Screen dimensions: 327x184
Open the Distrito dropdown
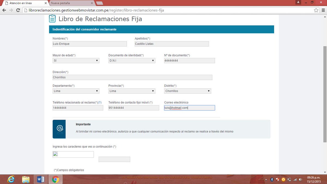tap(188, 91)
